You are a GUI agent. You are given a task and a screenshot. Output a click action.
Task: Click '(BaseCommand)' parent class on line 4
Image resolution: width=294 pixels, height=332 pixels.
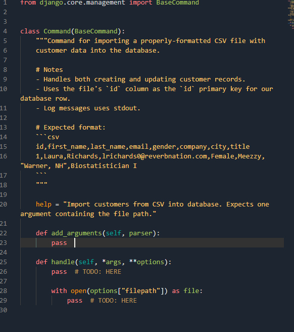[x=96, y=31]
